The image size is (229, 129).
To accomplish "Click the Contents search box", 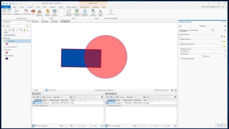I will 18,26.
